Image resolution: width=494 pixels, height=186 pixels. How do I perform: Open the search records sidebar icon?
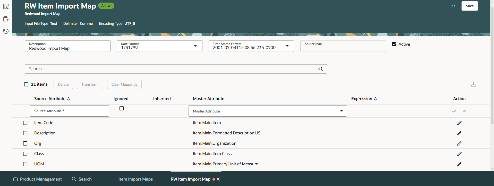click(6, 6)
